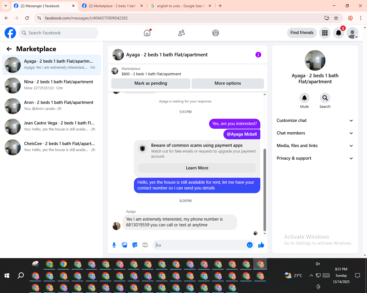Click Ayaga's avatar beside the phone number message

[116, 226]
